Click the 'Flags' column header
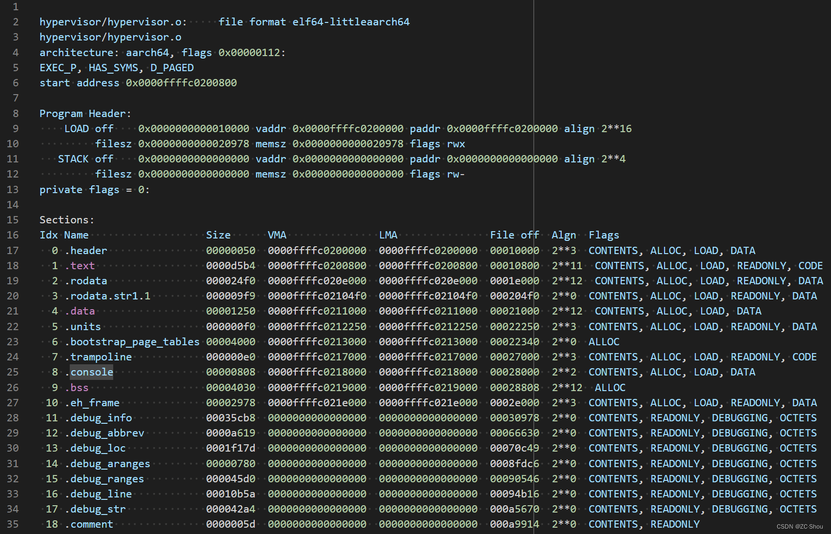 click(604, 235)
